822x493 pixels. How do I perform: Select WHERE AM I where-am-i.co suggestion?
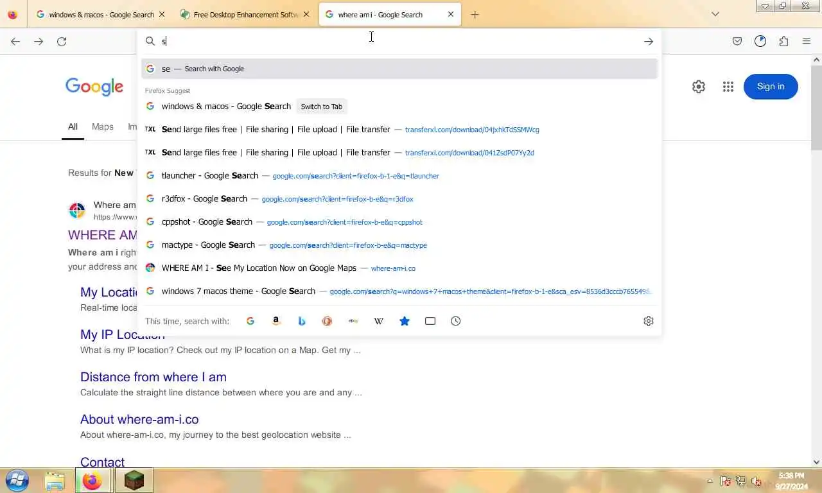pyautogui.click(x=399, y=268)
